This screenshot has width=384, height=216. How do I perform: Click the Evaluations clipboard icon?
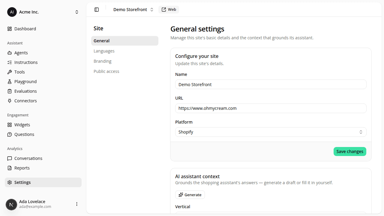10,91
